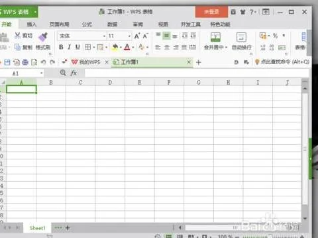Open the 公式 (Formulas) tab
318x238 pixels.
tap(87, 24)
